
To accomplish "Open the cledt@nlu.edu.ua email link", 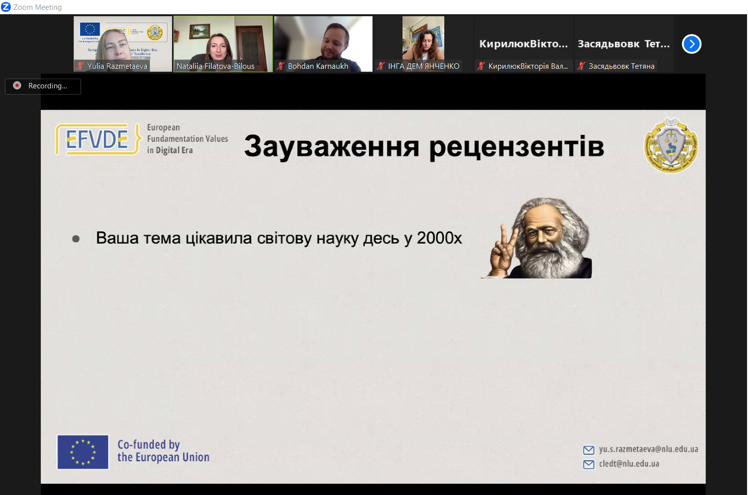I will tap(629, 464).
